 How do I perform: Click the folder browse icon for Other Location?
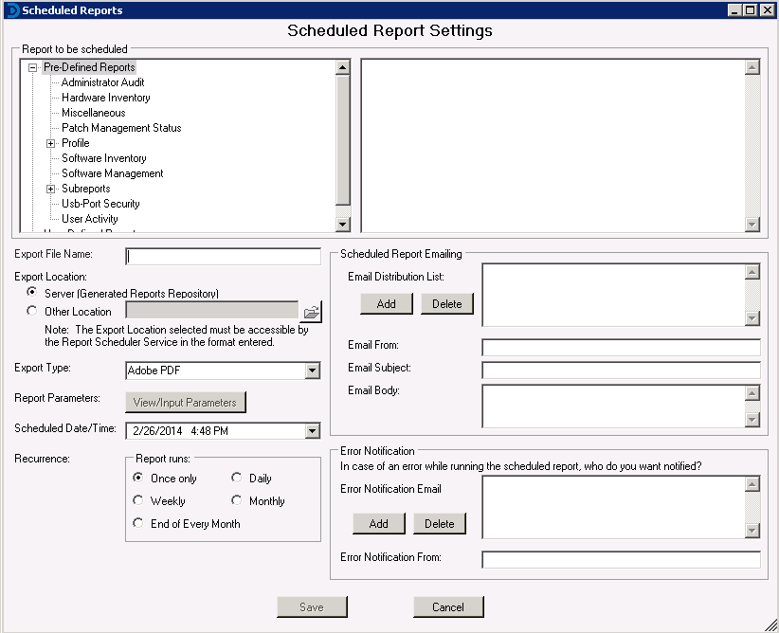pos(311,312)
